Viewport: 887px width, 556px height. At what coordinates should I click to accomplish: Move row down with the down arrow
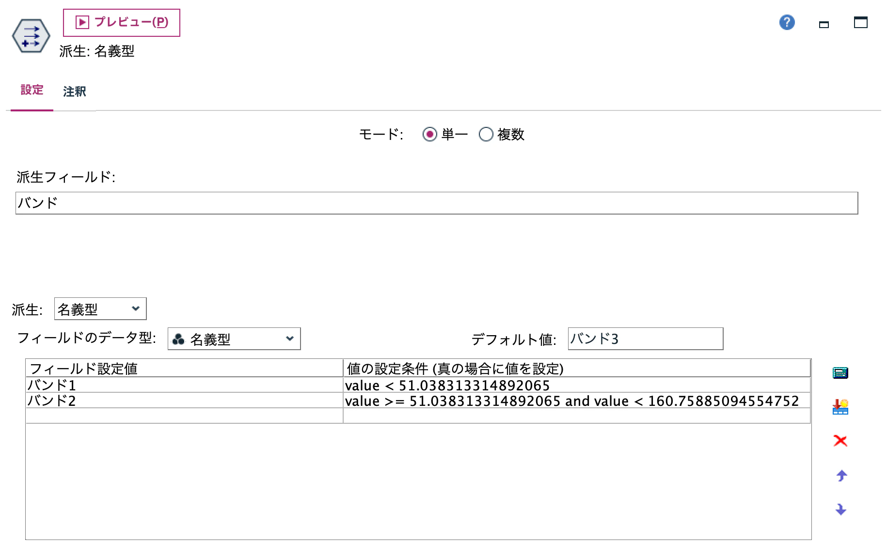coord(841,509)
